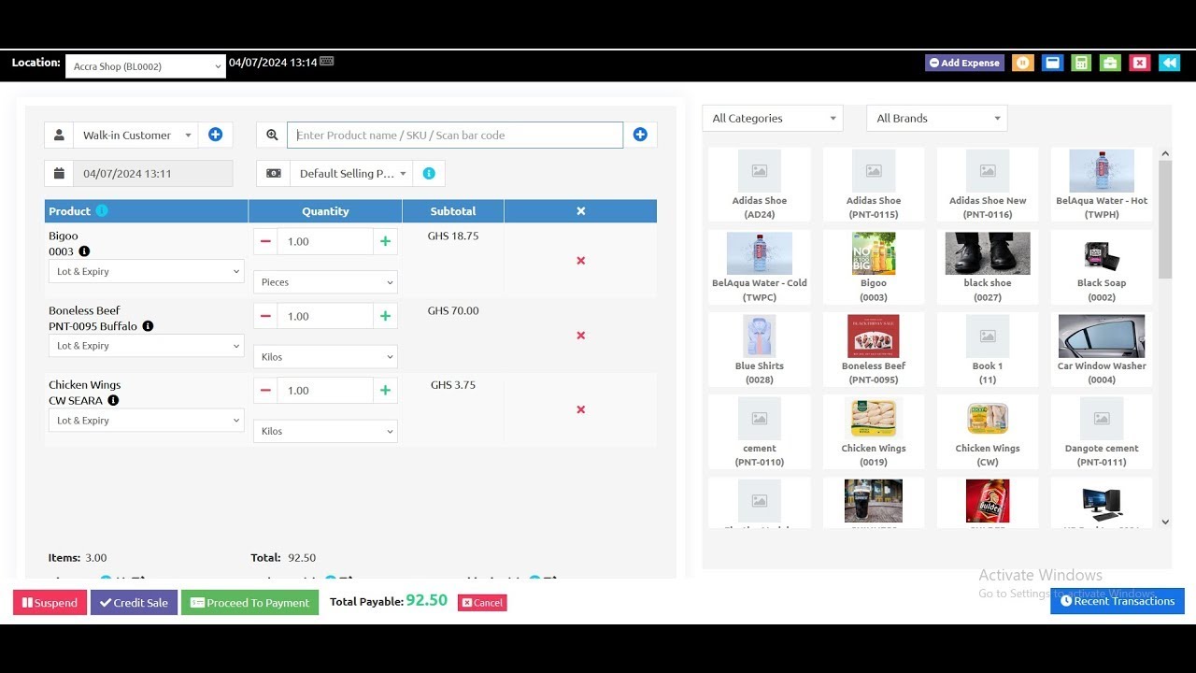
Task: Click the calendar icon beside sale date
Action: coord(59,173)
